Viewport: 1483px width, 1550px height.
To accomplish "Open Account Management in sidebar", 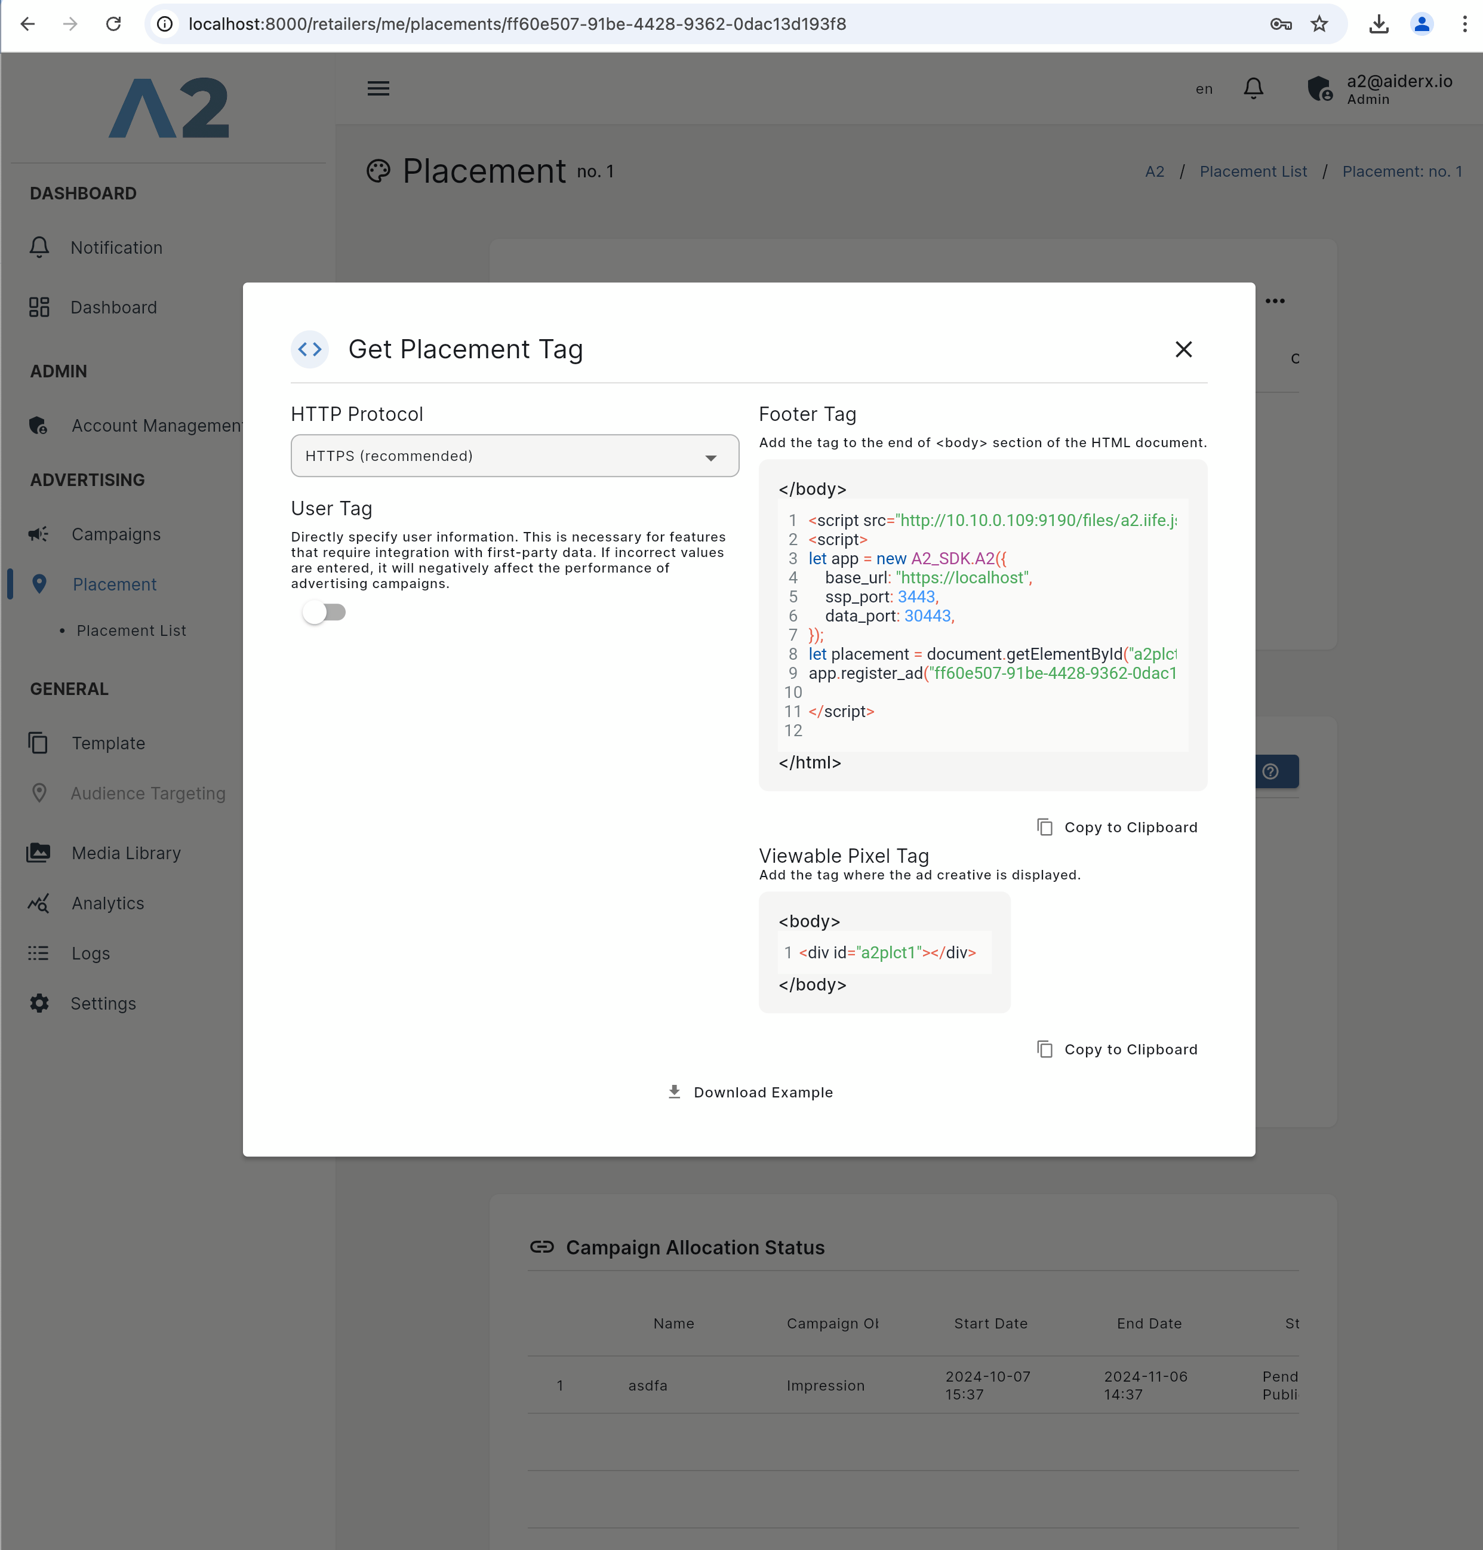I will (156, 426).
